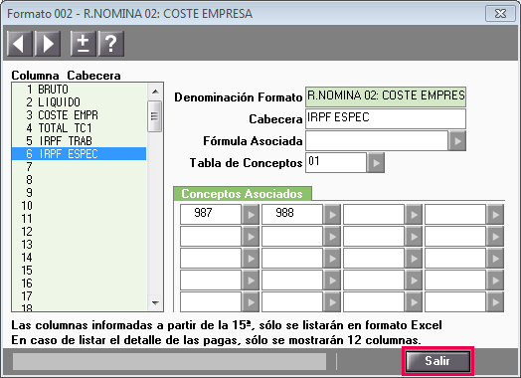Viewport: 521px width, 378px height.
Task: Select empty column 7 in list
Action: point(80,166)
